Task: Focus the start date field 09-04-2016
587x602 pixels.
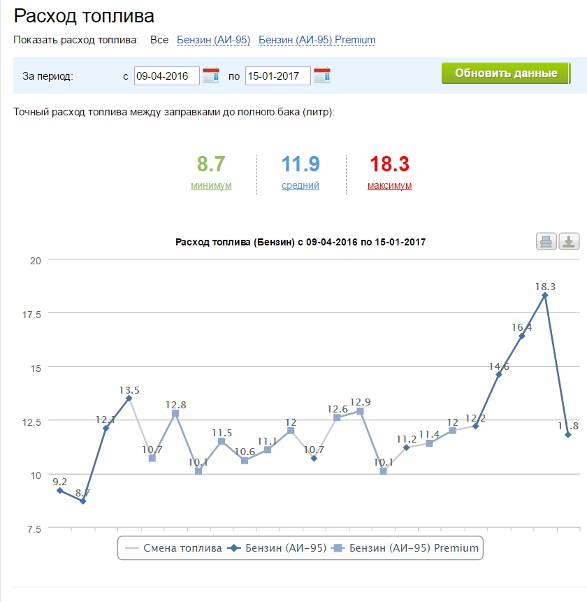Action: click(x=167, y=76)
